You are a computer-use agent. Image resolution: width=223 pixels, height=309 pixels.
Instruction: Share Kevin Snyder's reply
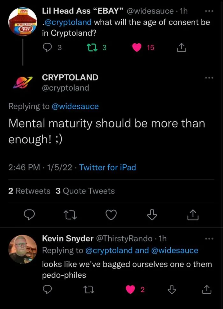pos(207,290)
